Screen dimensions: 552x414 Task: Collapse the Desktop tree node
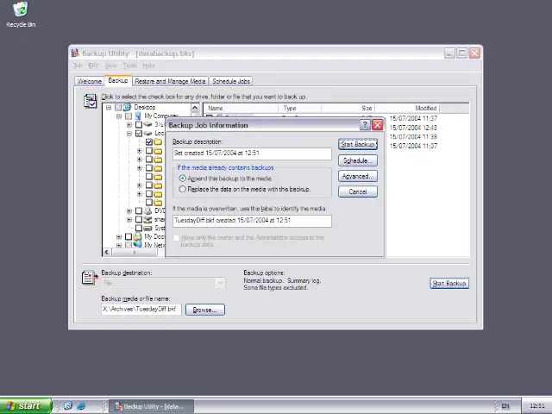click(109, 108)
